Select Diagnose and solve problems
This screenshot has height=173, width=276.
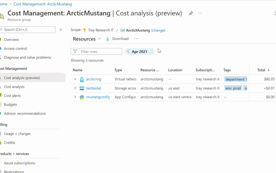tap(27, 57)
